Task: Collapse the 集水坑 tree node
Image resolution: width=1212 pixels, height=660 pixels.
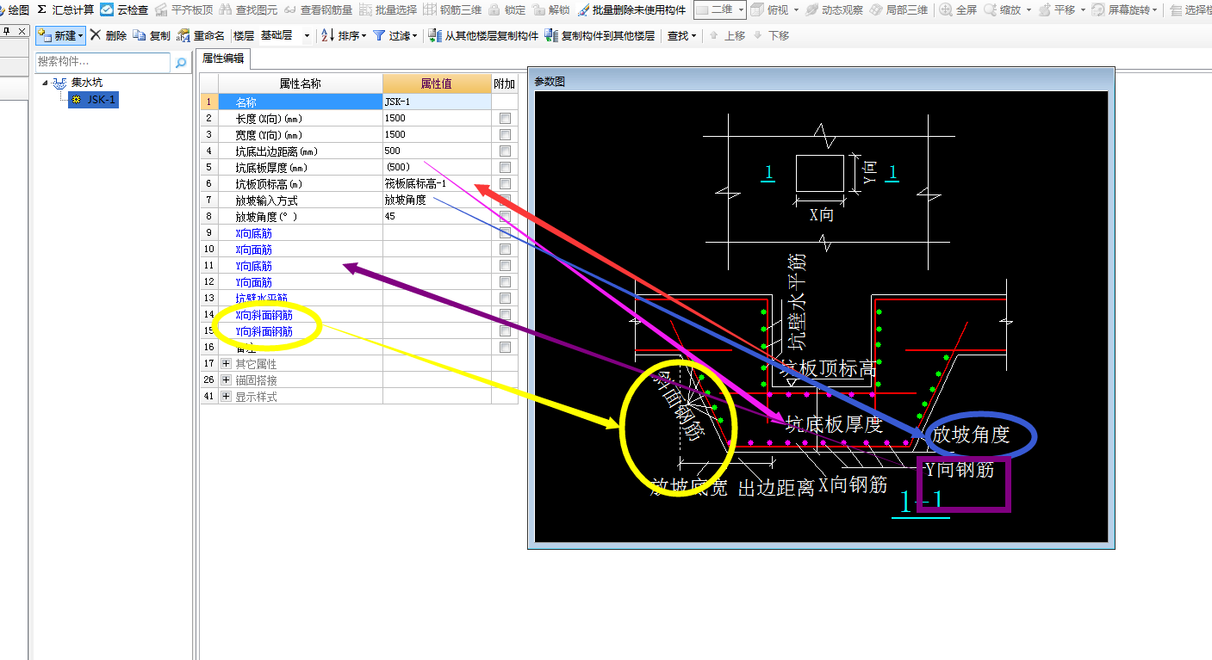Action: 45,83
